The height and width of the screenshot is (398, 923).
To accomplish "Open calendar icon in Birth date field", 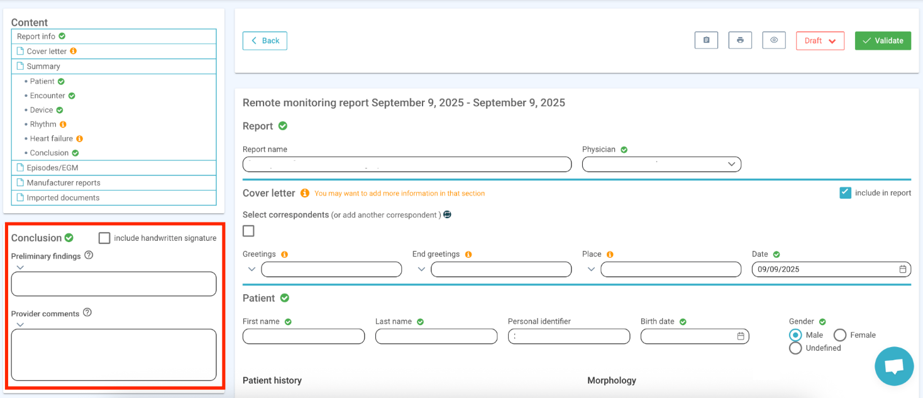I will pyautogui.click(x=741, y=336).
